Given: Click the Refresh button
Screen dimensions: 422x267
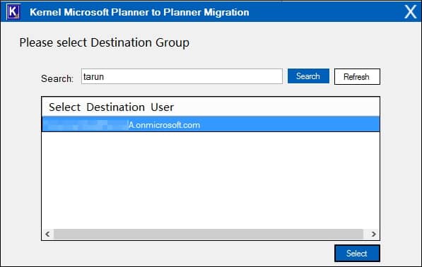Looking at the screenshot, I should pyautogui.click(x=357, y=76).
